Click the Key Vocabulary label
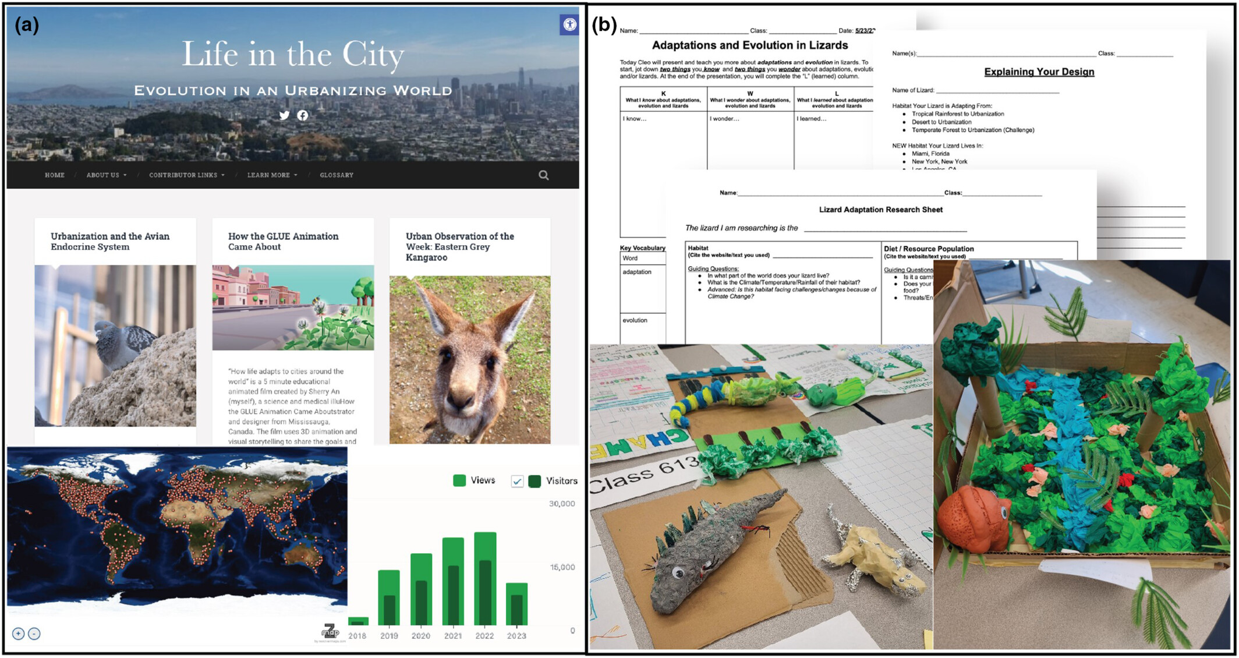 point(643,248)
